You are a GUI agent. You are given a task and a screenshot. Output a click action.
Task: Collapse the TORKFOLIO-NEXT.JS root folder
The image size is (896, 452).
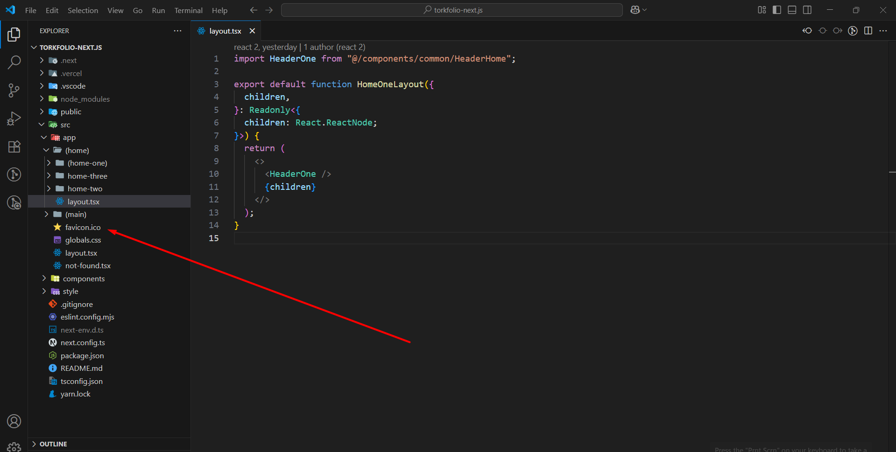(x=109, y=48)
